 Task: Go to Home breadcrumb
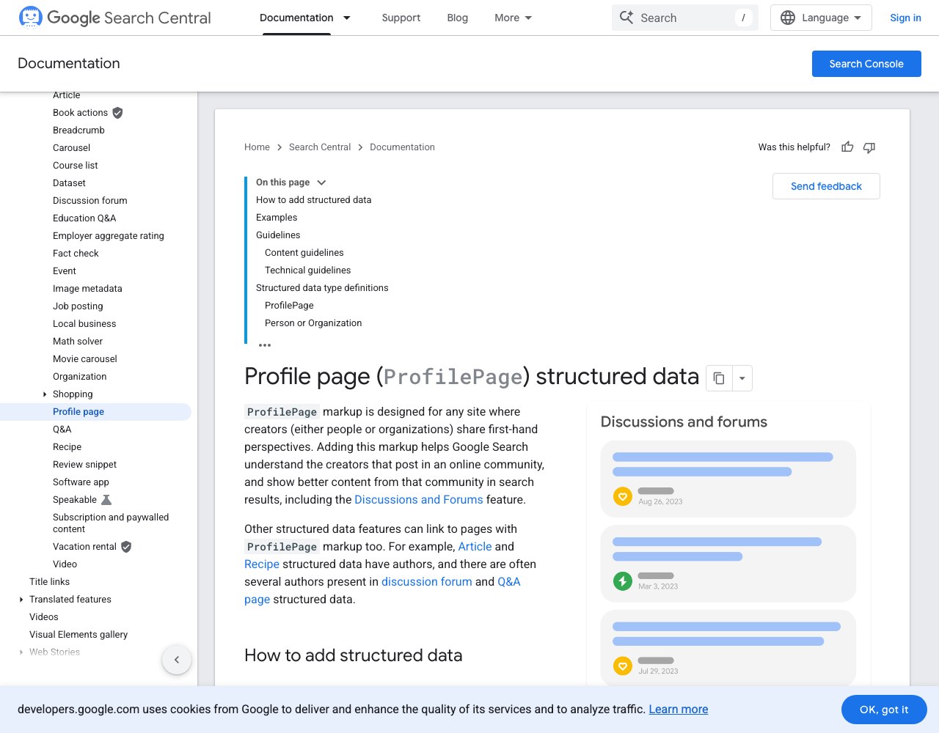coord(257,147)
